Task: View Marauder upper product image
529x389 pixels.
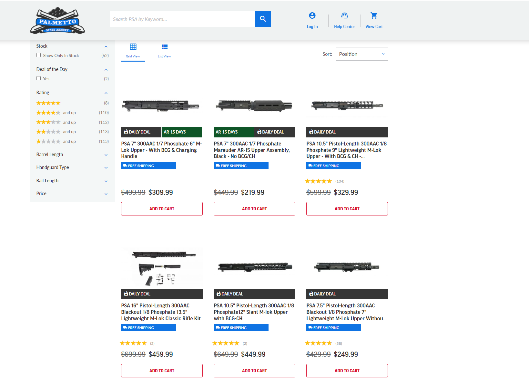Action: pos(254,105)
